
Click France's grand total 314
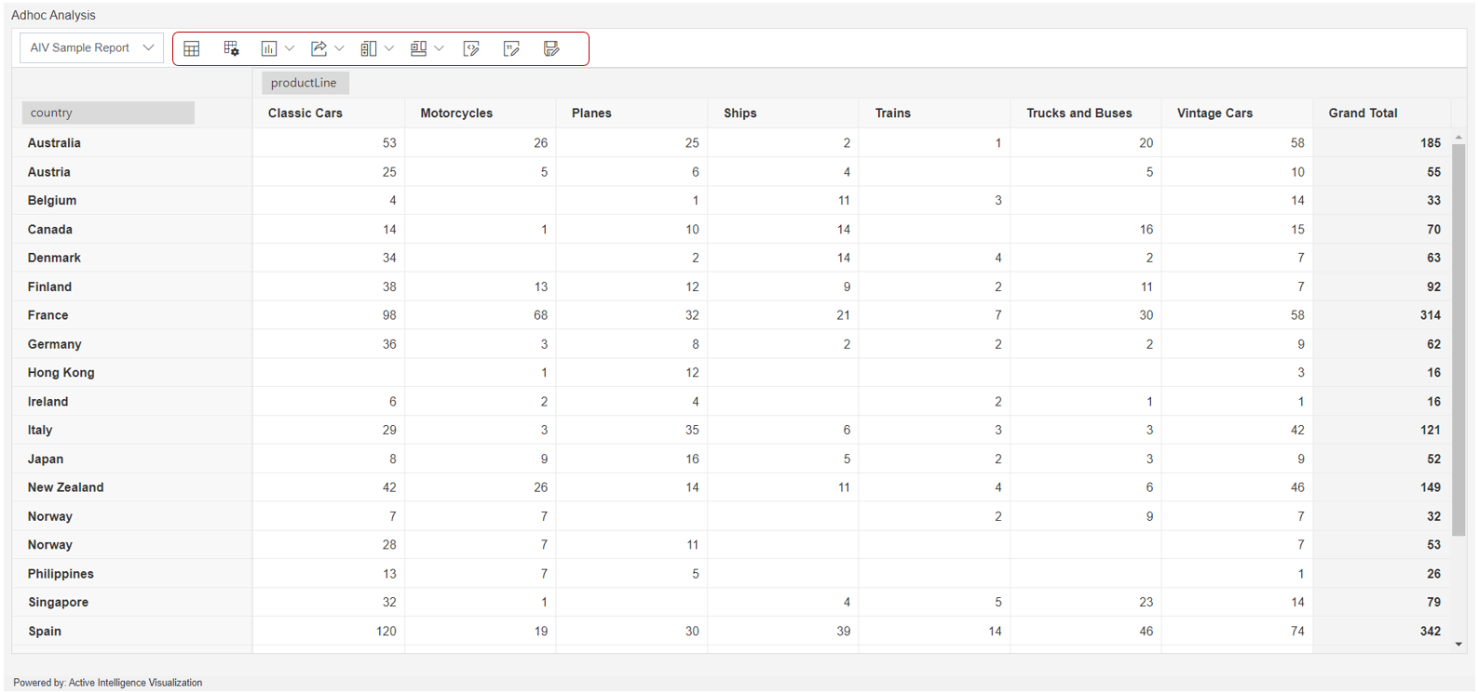point(1431,315)
